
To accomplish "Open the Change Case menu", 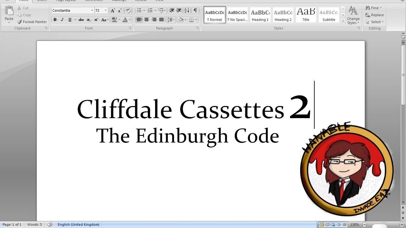I will pyautogui.click(x=105, y=20).
